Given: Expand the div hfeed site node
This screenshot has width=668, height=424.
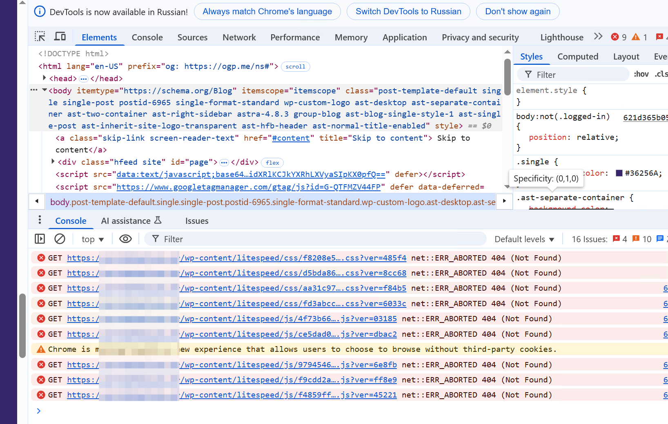Looking at the screenshot, I should tap(53, 161).
